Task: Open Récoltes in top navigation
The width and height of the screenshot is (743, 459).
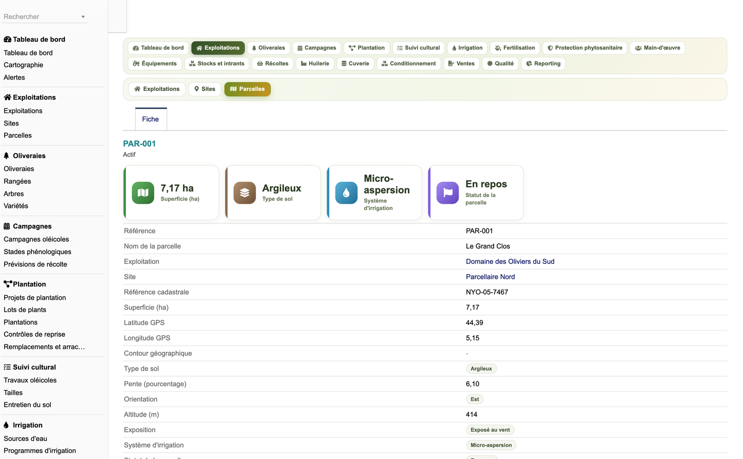Action: 273,64
